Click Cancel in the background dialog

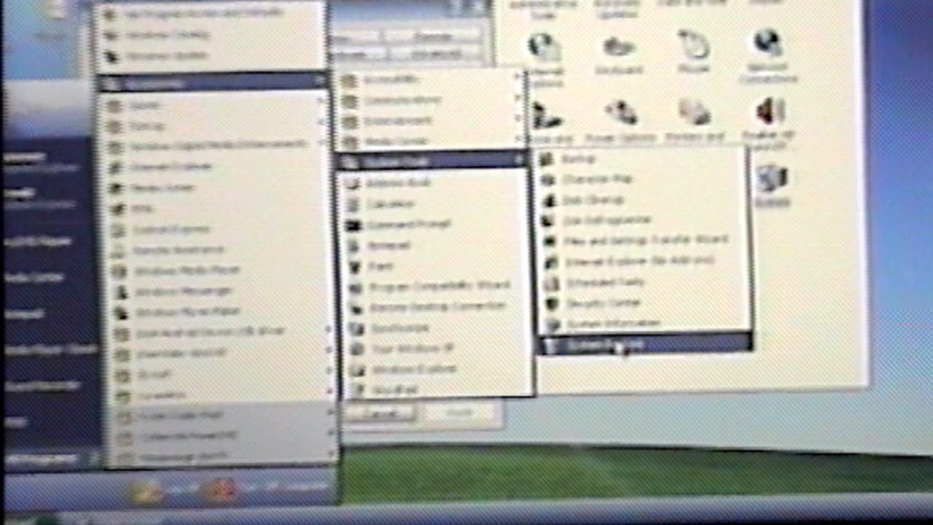pyautogui.click(x=379, y=413)
